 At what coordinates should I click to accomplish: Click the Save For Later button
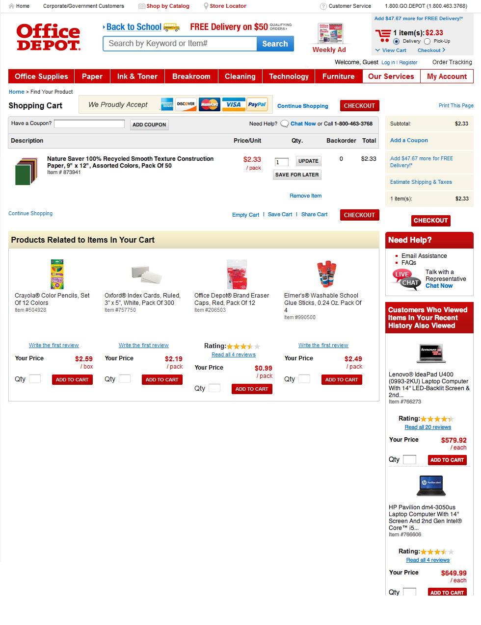point(297,175)
